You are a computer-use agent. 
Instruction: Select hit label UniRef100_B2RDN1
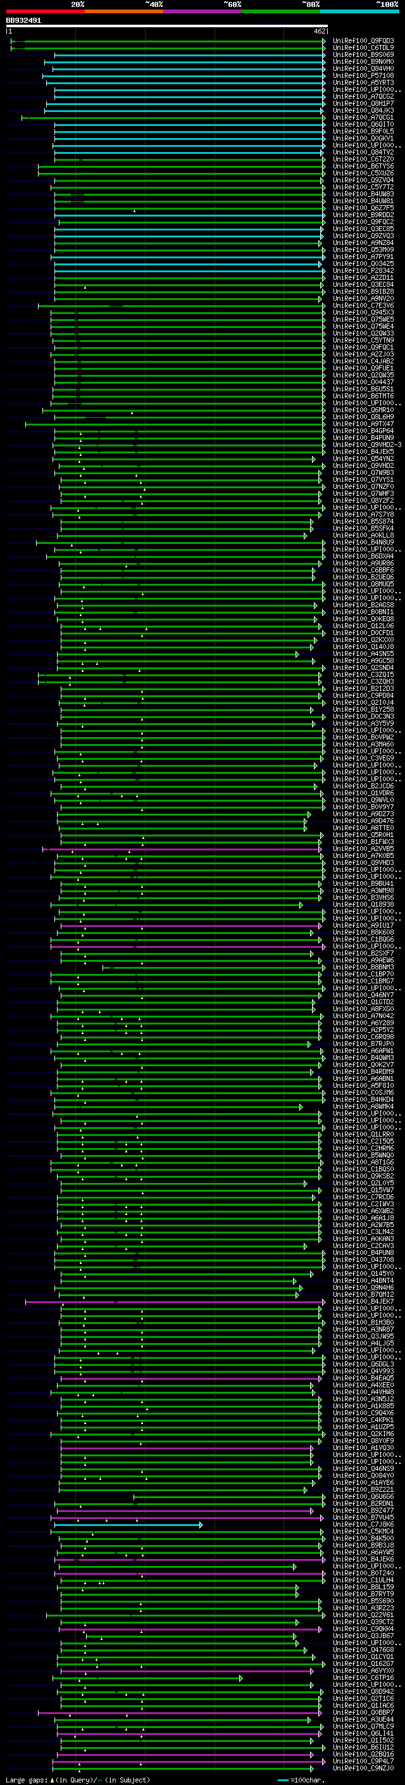point(363,1504)
